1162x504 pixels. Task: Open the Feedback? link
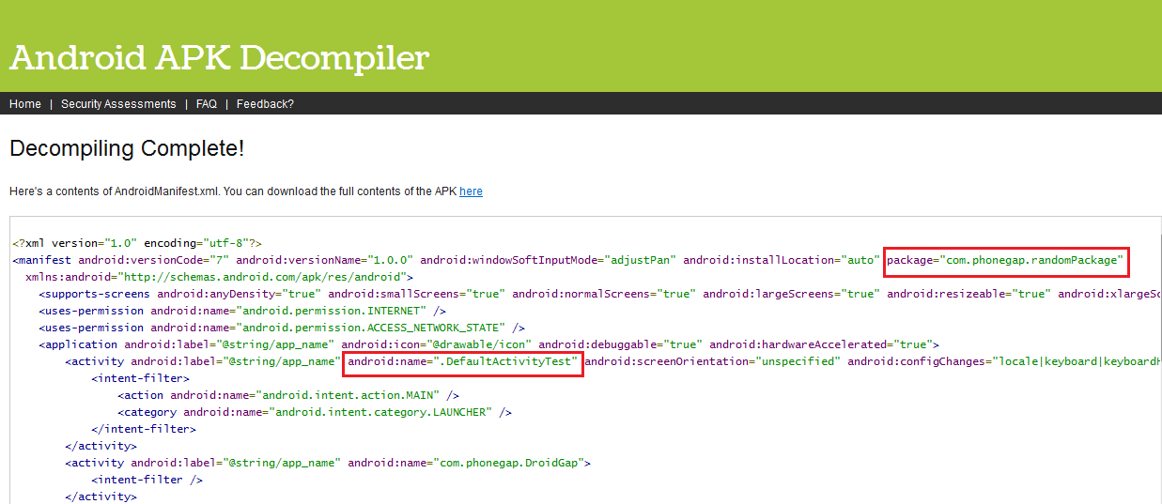[265, 104]
